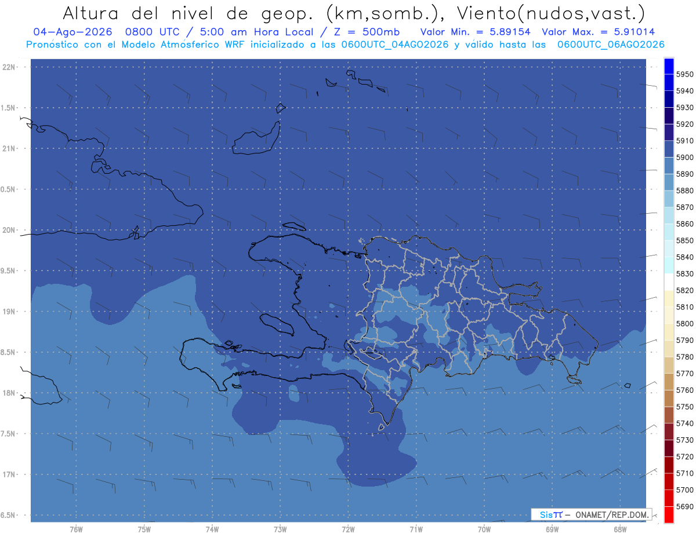
Task: Click the '21N' latitude axis label
Action: click(8, 148)
